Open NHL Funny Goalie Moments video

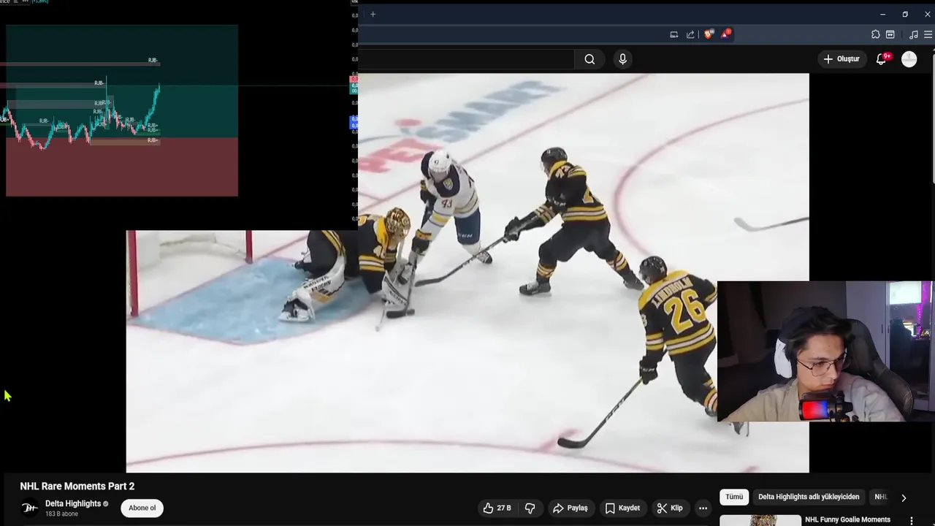point(847,519)
